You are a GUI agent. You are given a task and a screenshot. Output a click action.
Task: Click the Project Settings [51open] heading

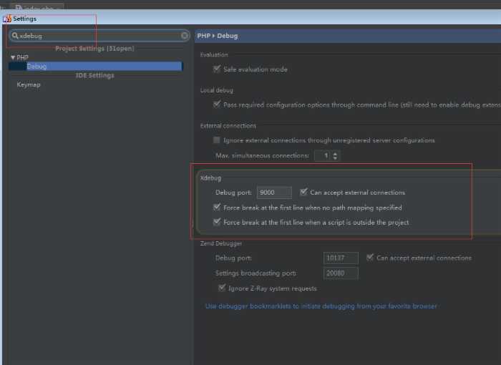94,49
